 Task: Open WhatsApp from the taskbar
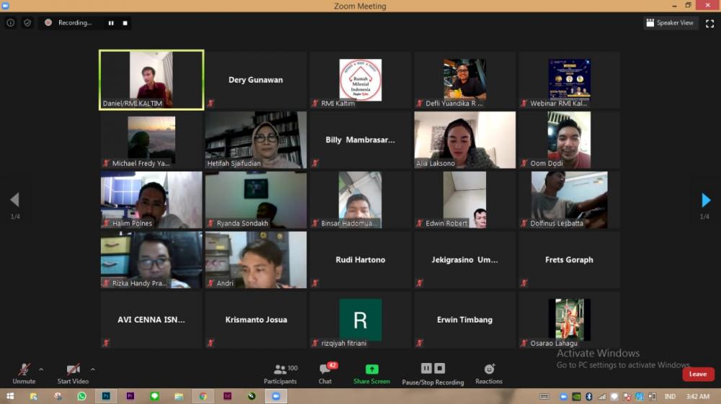81,396
